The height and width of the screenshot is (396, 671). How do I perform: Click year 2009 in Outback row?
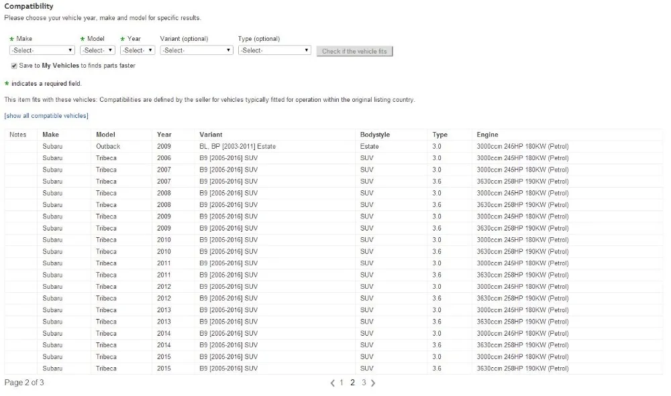[164, 147]
